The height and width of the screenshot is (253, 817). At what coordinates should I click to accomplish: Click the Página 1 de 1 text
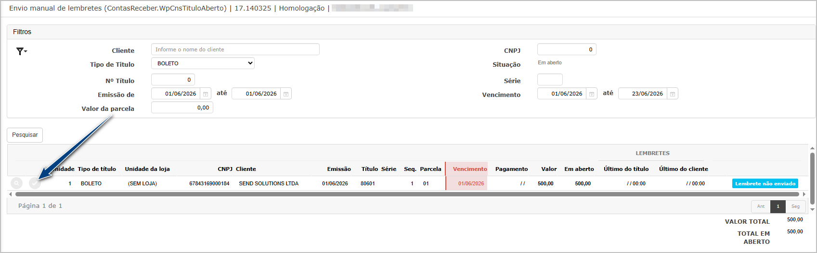pos(40,205)
